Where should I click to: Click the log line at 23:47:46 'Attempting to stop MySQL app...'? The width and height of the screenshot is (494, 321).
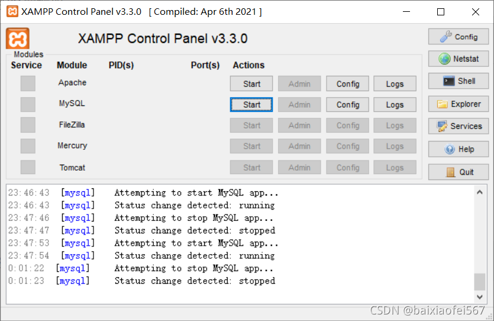[x=141, y=218]
